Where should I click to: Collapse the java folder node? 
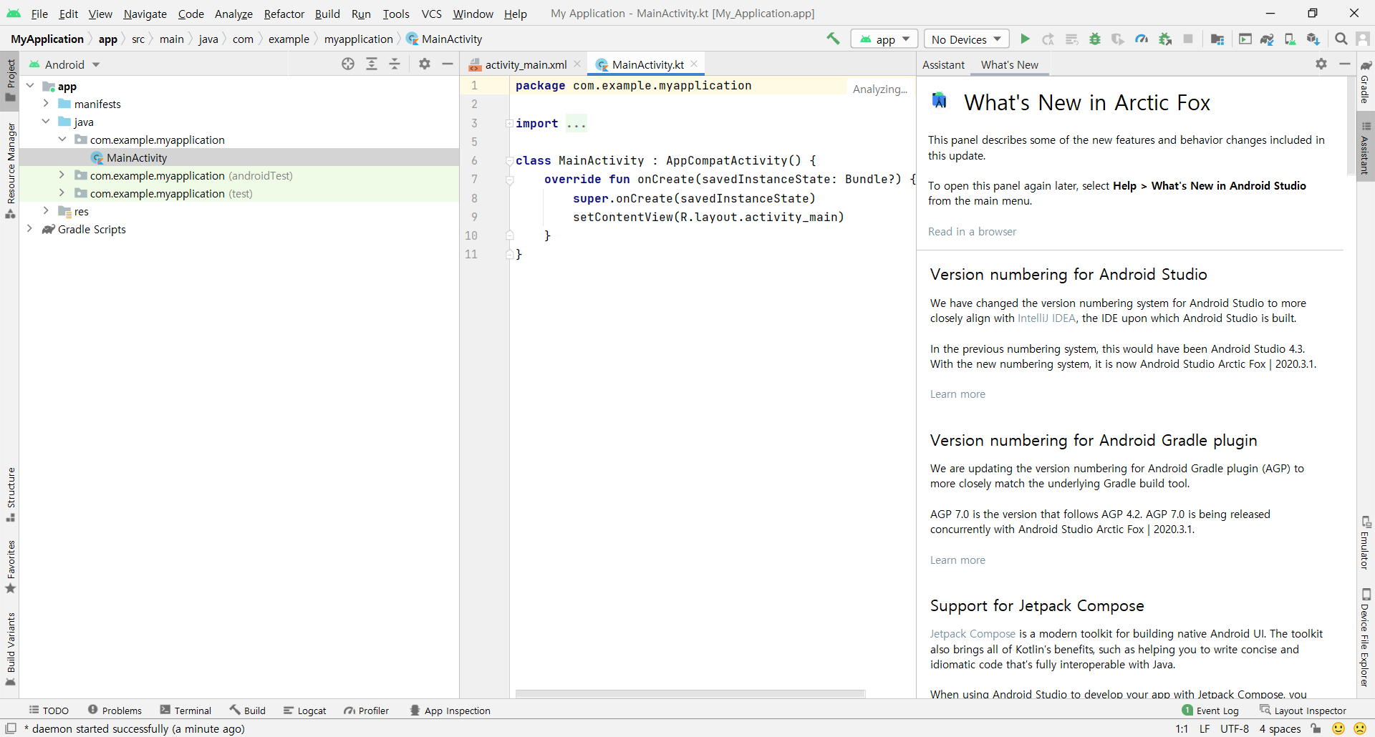(46, 122)
